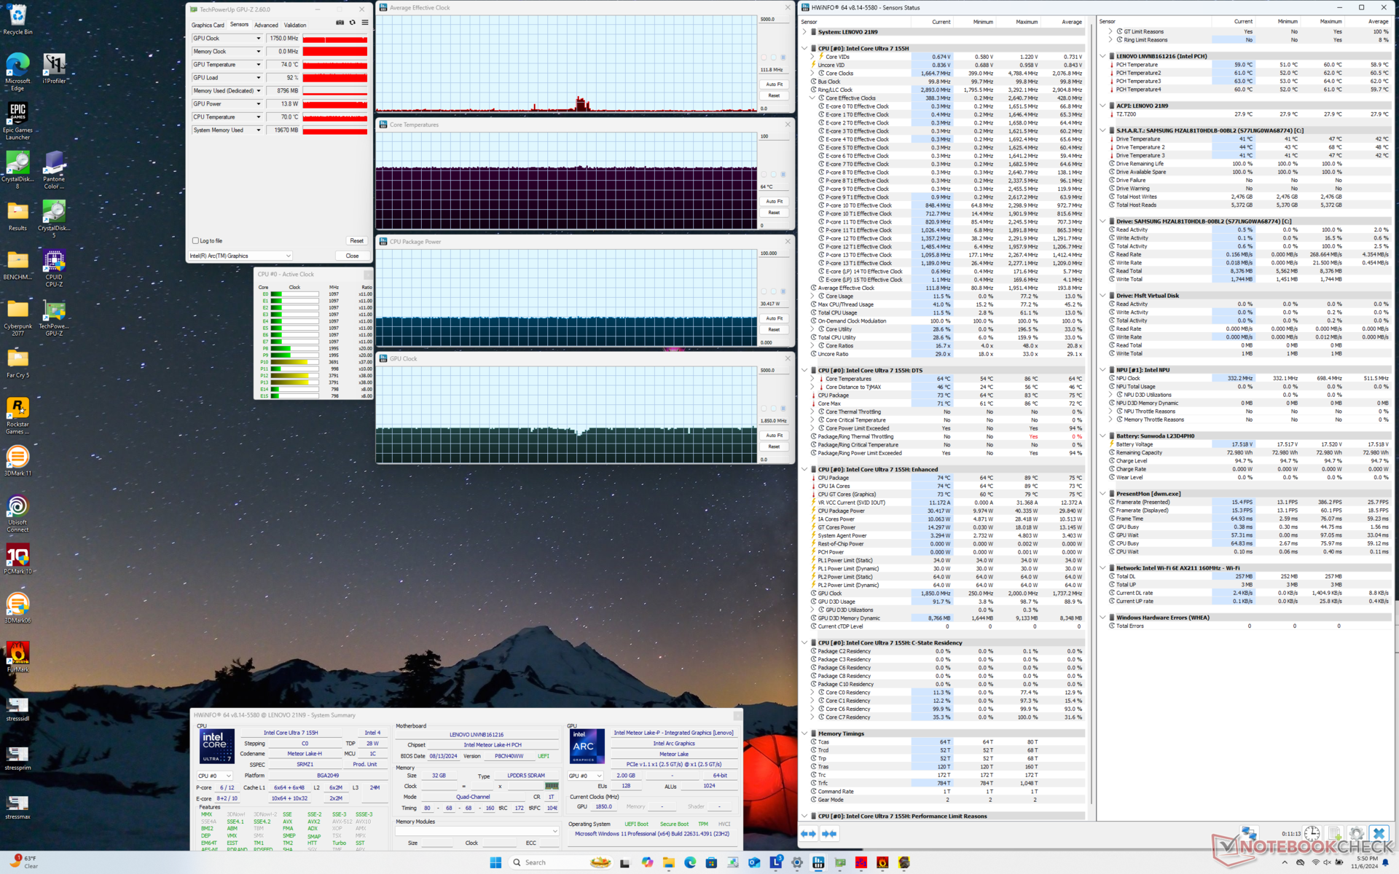Open the Ubisoft Connect desktop icon
Image resolution: width=1399 pixels, height=874 pixels.
(17, 514)
